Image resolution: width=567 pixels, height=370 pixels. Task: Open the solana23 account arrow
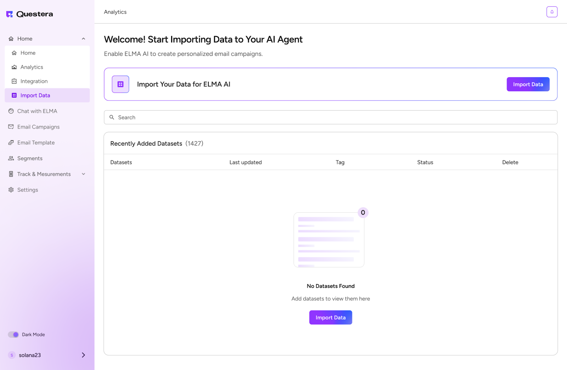tap(83, 355)
